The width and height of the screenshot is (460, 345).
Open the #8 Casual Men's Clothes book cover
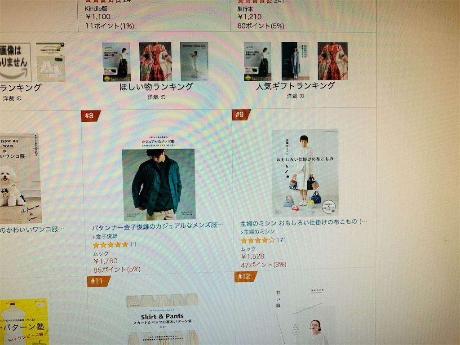click(x=159, y=178)
